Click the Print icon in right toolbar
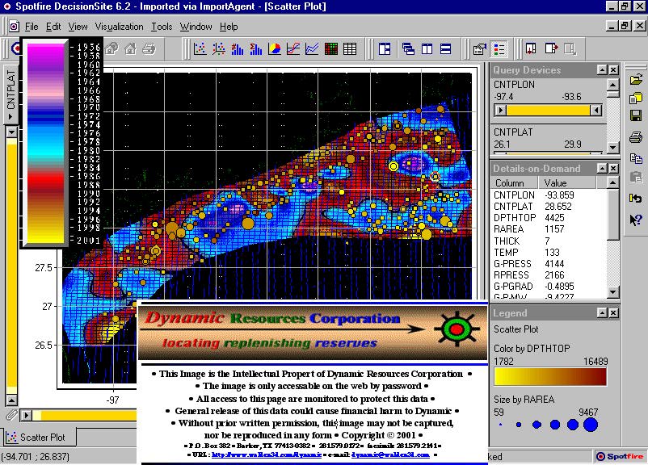 [x=635, y=137]
